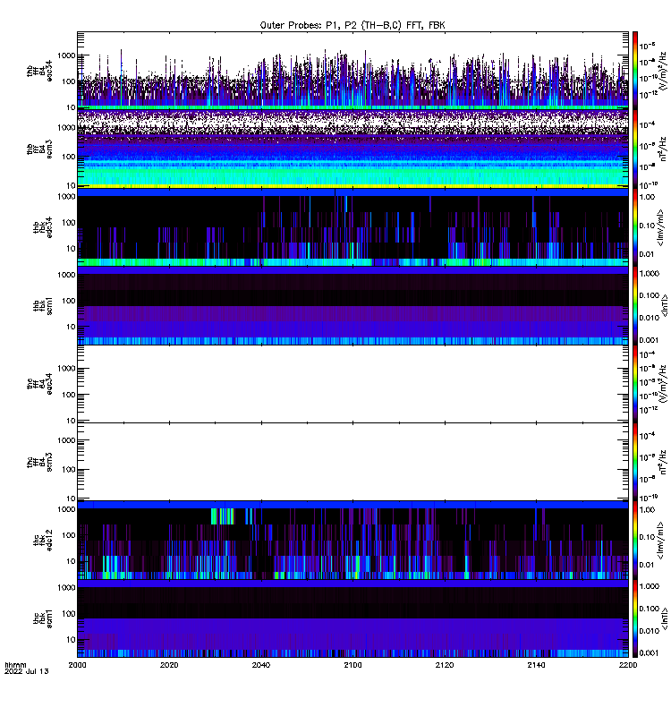Image resolution: width=671 pixels, height=716 pixels.
Task: Click the thc fbk edc12 spectrogram panel
Action: point(352,541)
